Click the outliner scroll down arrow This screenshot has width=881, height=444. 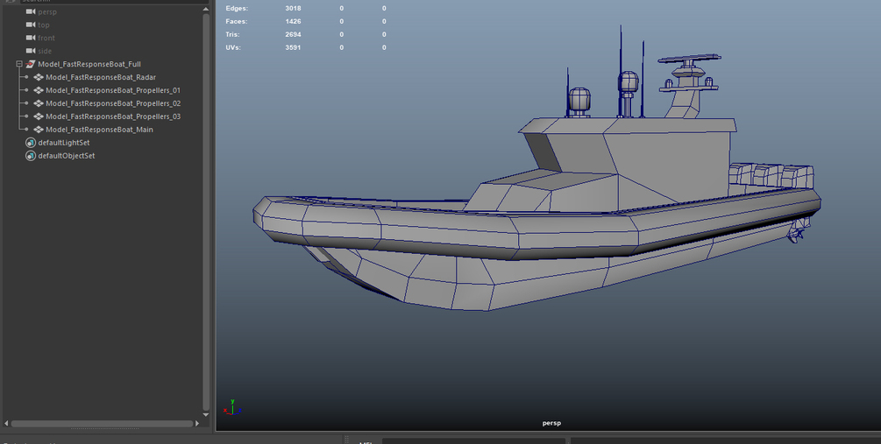pos(206,415)
